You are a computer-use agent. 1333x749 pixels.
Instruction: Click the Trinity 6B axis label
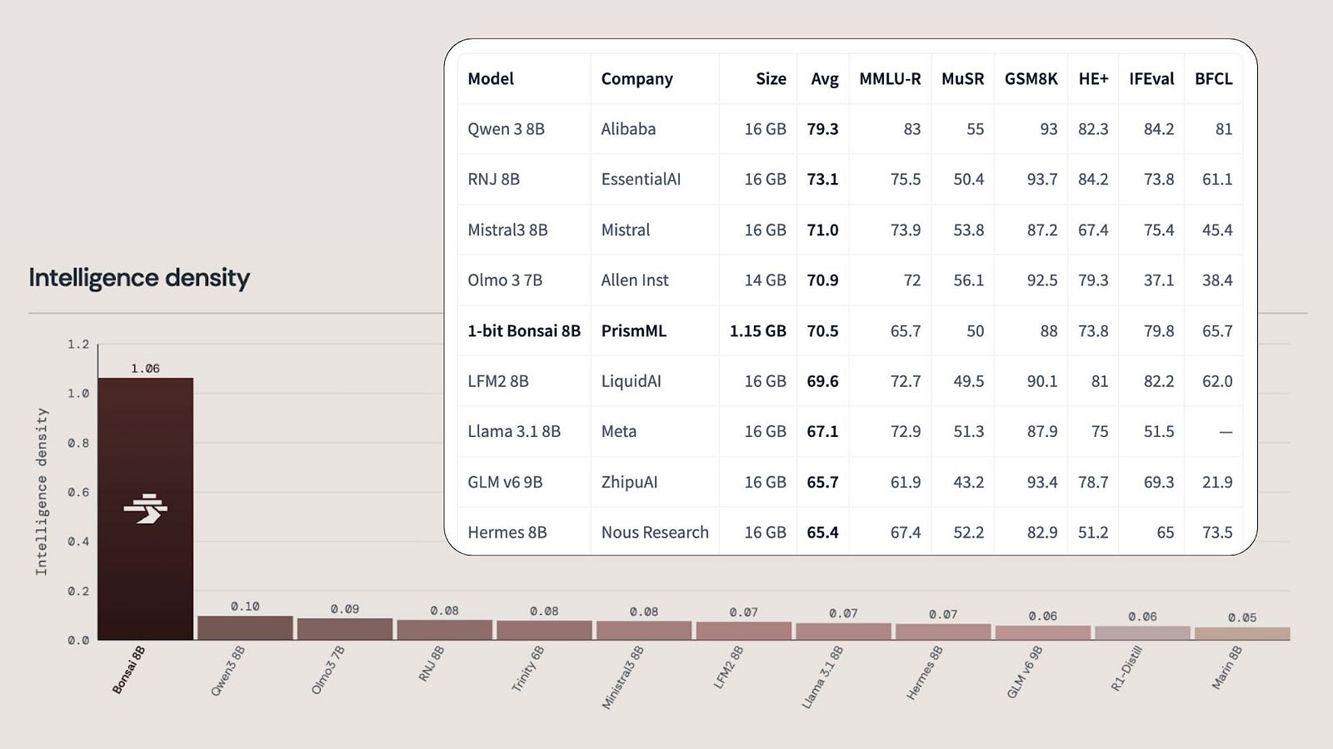[x=527, y=668]
